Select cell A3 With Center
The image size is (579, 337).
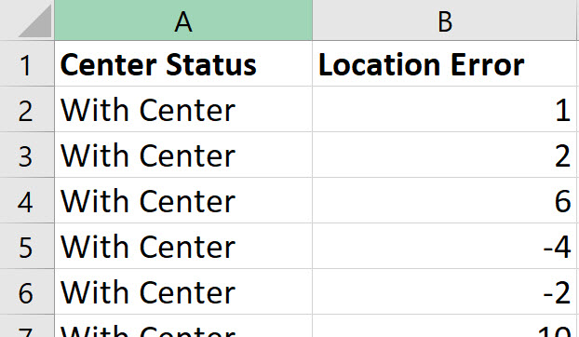(183, 155)
